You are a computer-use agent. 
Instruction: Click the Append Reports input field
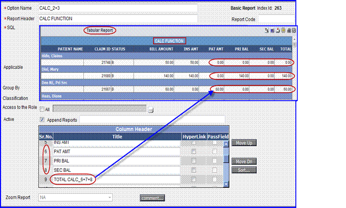(152, 119)
